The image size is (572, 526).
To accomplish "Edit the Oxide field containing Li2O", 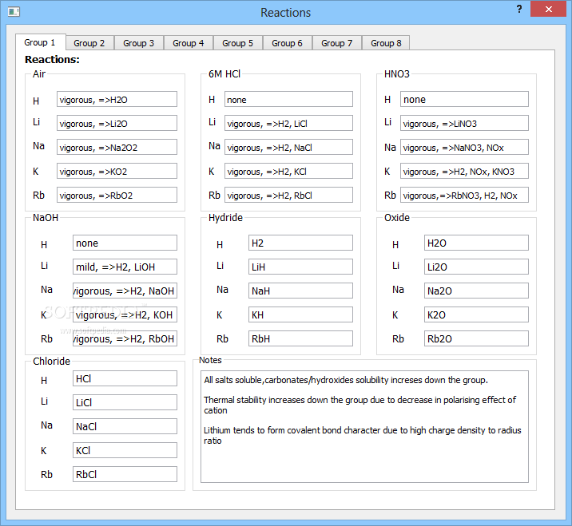I will 476,267.
